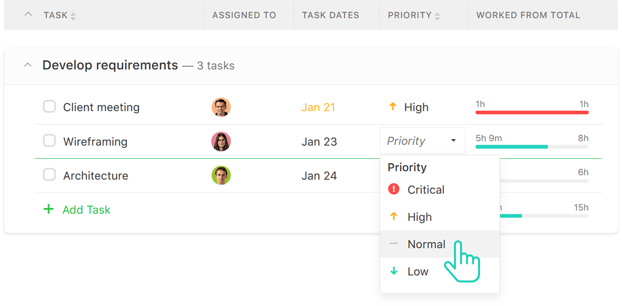Viewport: 622px width, 306px height.
Task: Click the Architecture assignee avatar
Action: coord(221,175)
